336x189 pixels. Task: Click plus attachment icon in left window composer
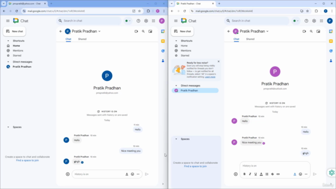68,174
